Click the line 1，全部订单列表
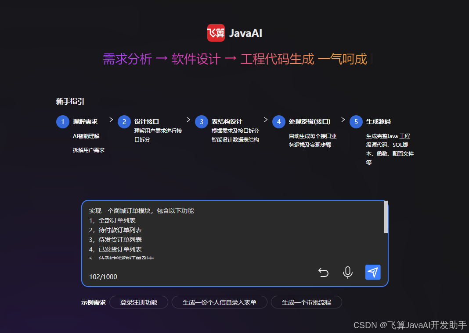The height and width of the screenshot is (333, 469). [112, 220]
